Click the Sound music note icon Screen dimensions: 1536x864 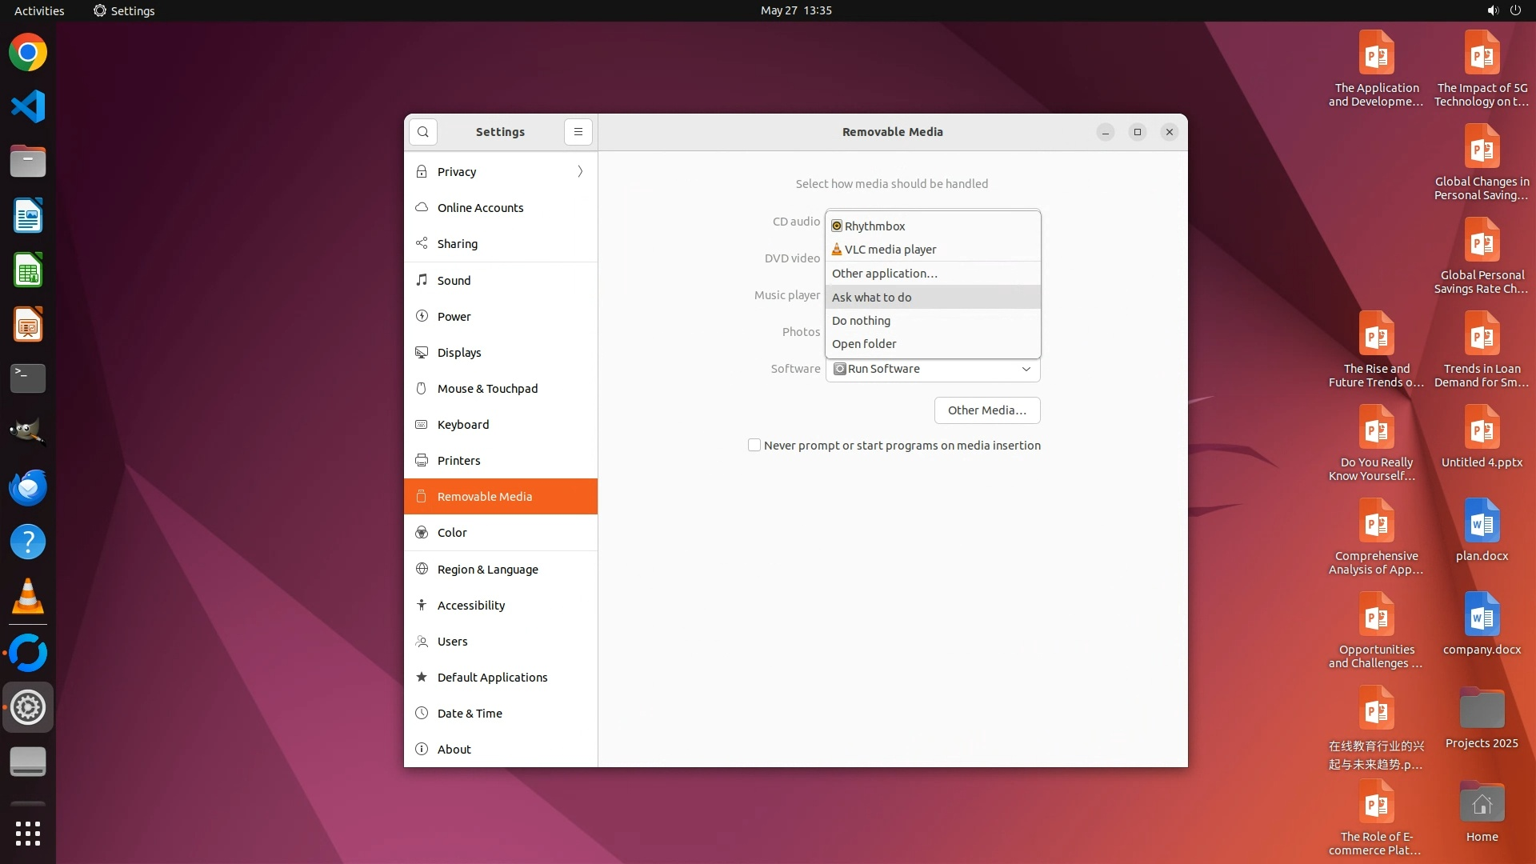[x=422, y=280]
